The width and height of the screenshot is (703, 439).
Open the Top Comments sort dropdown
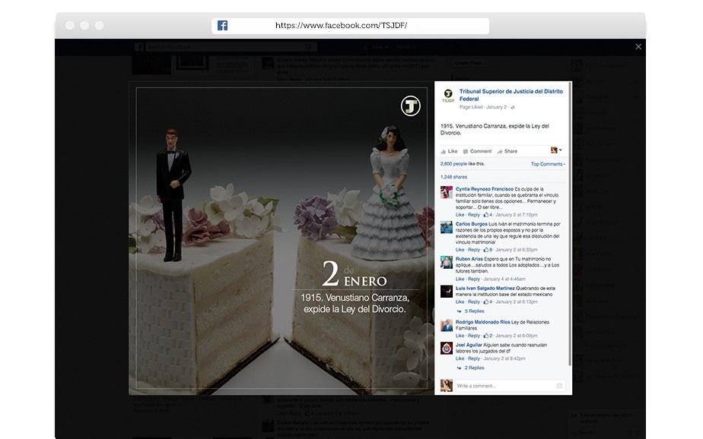pos(548,164)
